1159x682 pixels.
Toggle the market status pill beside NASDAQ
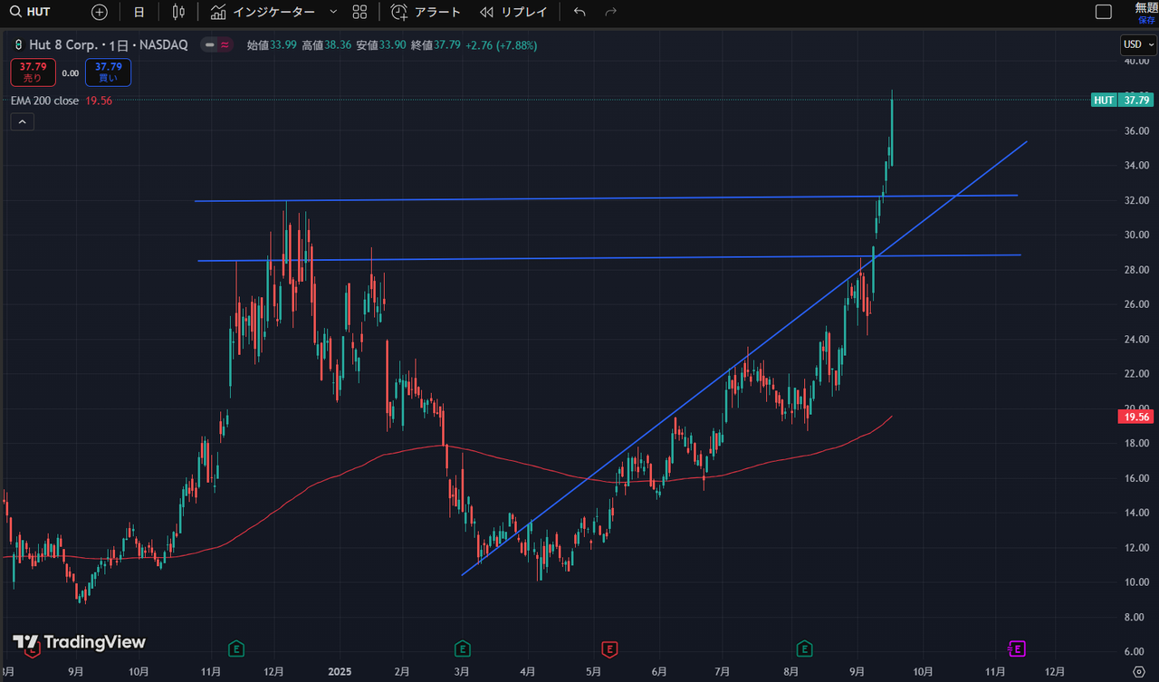pos(216,44)
